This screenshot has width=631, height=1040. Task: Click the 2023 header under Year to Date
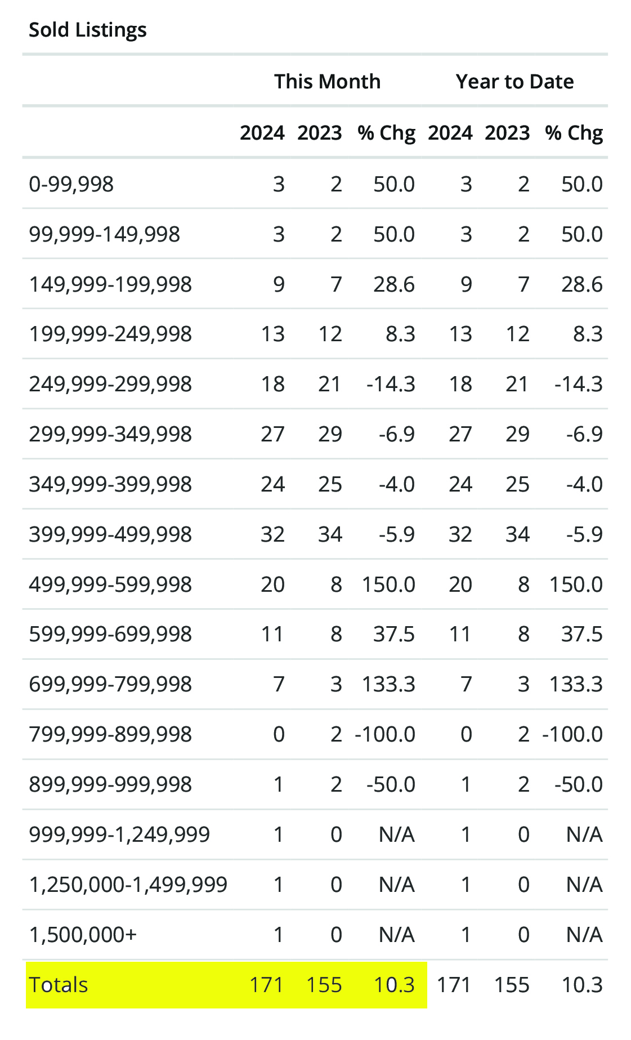coord(507,133)
